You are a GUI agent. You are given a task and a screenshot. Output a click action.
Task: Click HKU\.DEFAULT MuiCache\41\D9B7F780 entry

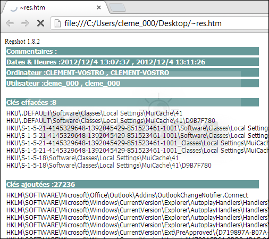coord(111,121)
